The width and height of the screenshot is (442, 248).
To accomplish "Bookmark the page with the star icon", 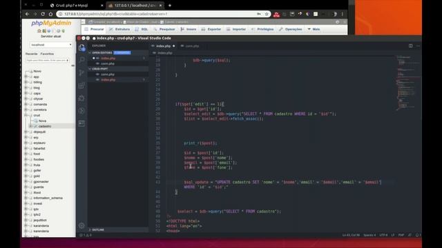I will point(267,14).
